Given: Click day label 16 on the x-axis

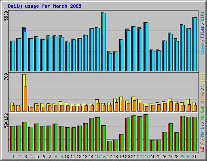Looking at the screenshot, I should (103, 157).
